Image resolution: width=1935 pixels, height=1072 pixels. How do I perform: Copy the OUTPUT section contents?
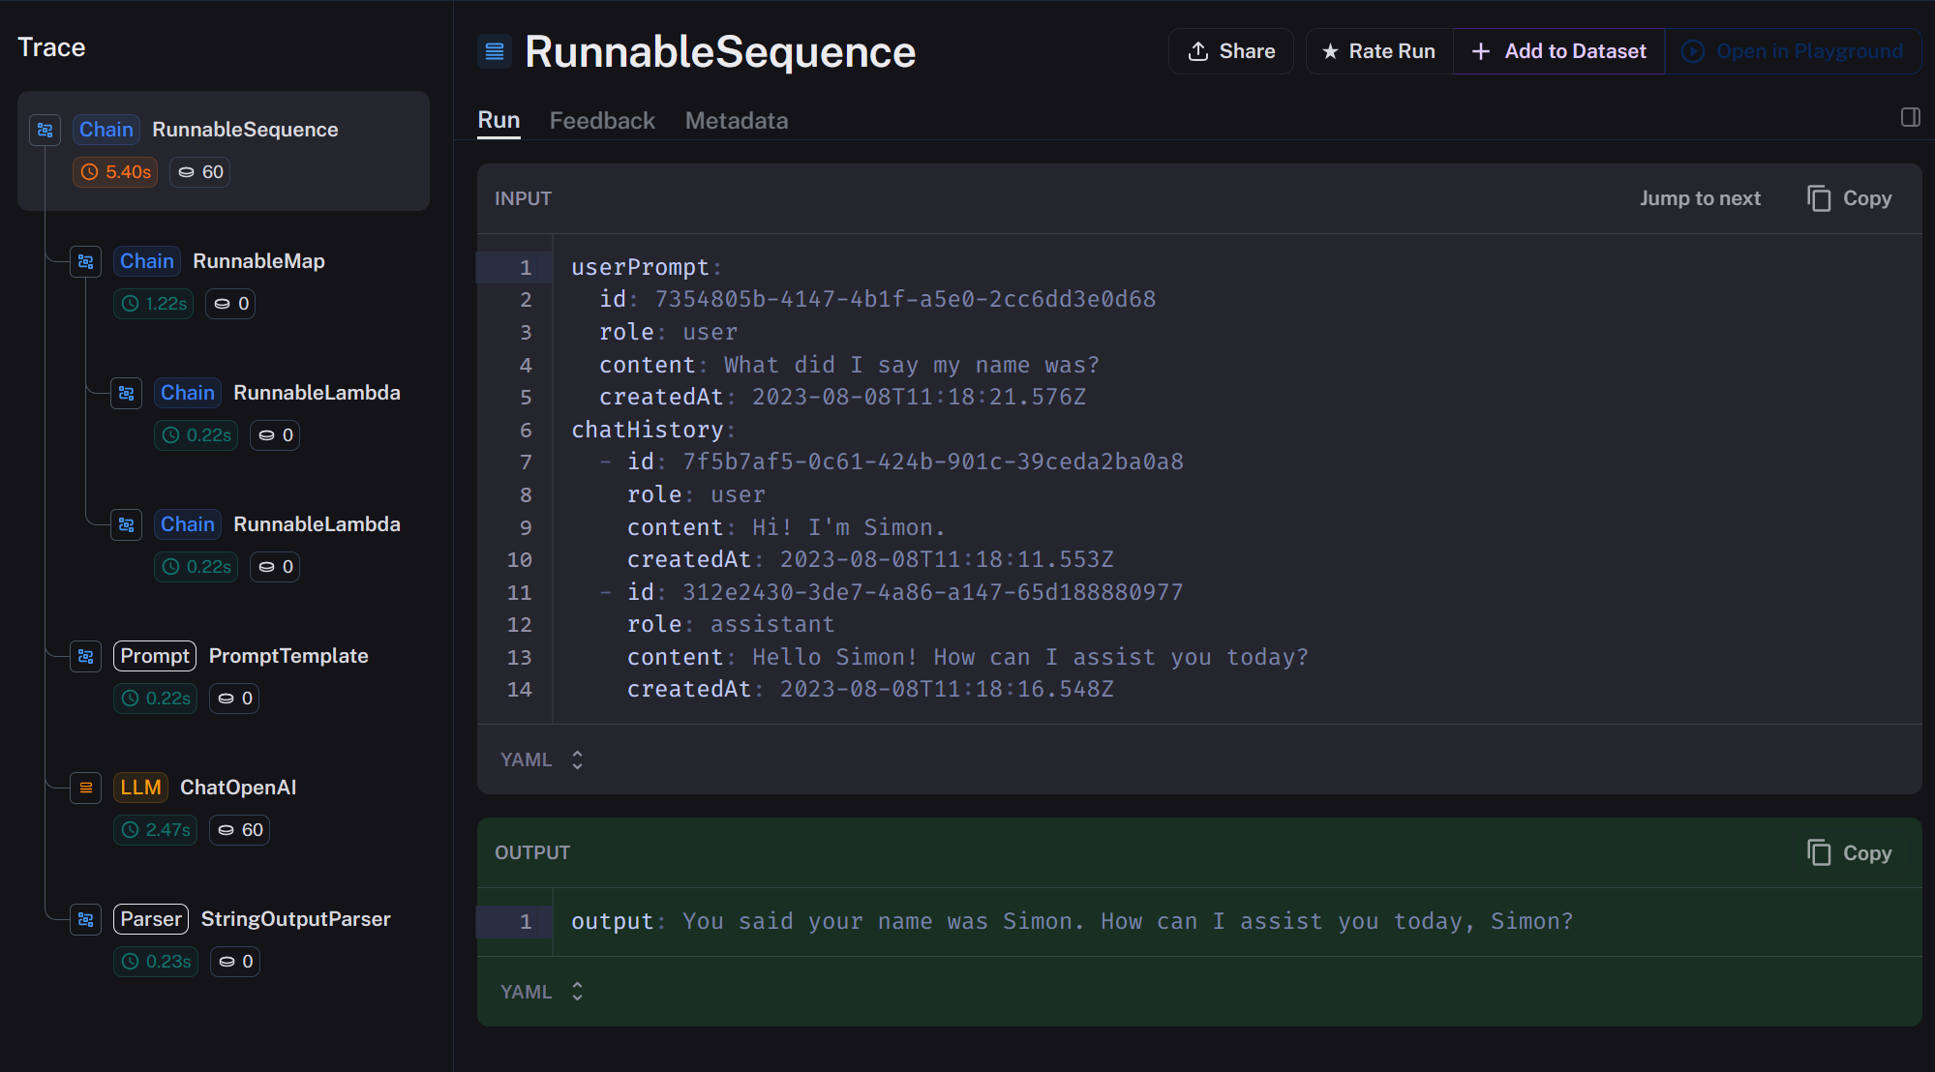pyautogui.click(x=1849, y=853)
